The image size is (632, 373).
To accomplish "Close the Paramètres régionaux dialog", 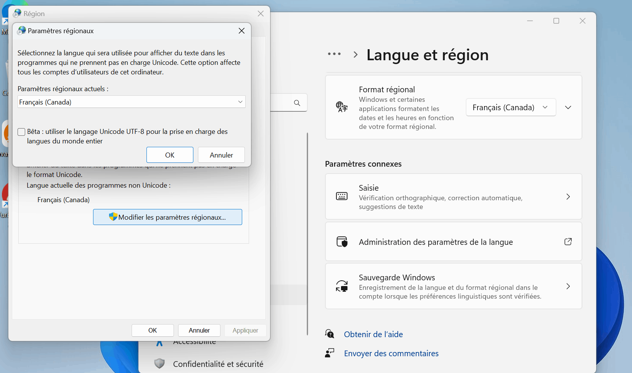I will coord(241,31).
